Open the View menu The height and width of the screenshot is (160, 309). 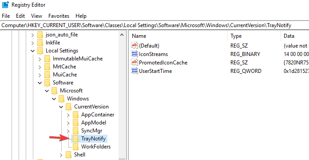click(36, 16)
